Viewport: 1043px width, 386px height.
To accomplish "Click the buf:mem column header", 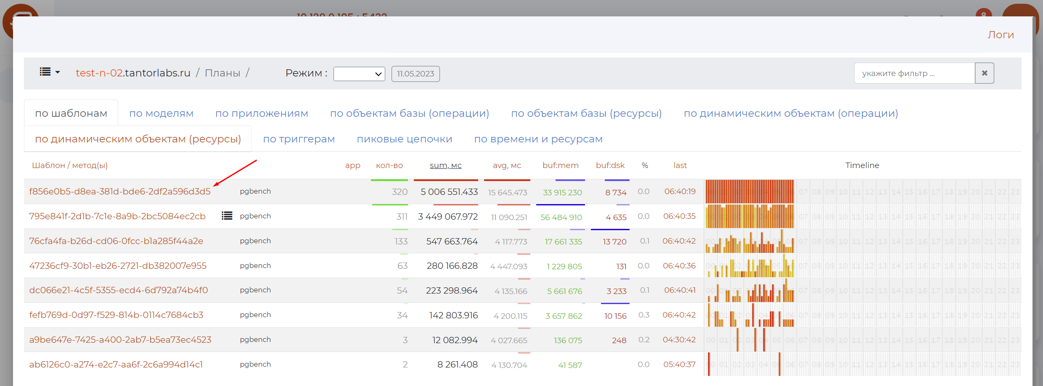I will point(560,165).
